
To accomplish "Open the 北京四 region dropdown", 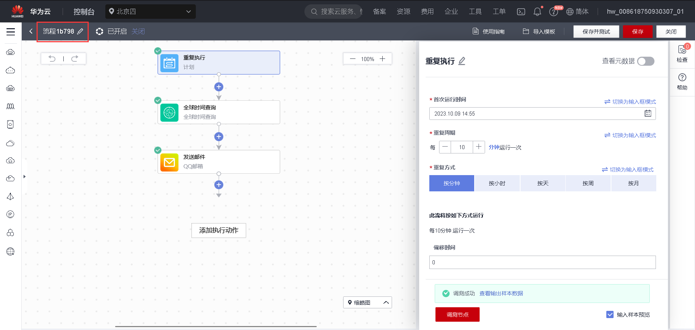I will click(x=151, y=11).
